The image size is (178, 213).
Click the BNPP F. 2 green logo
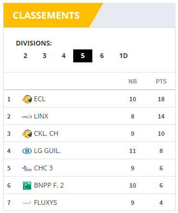click(x=27, y=186)
